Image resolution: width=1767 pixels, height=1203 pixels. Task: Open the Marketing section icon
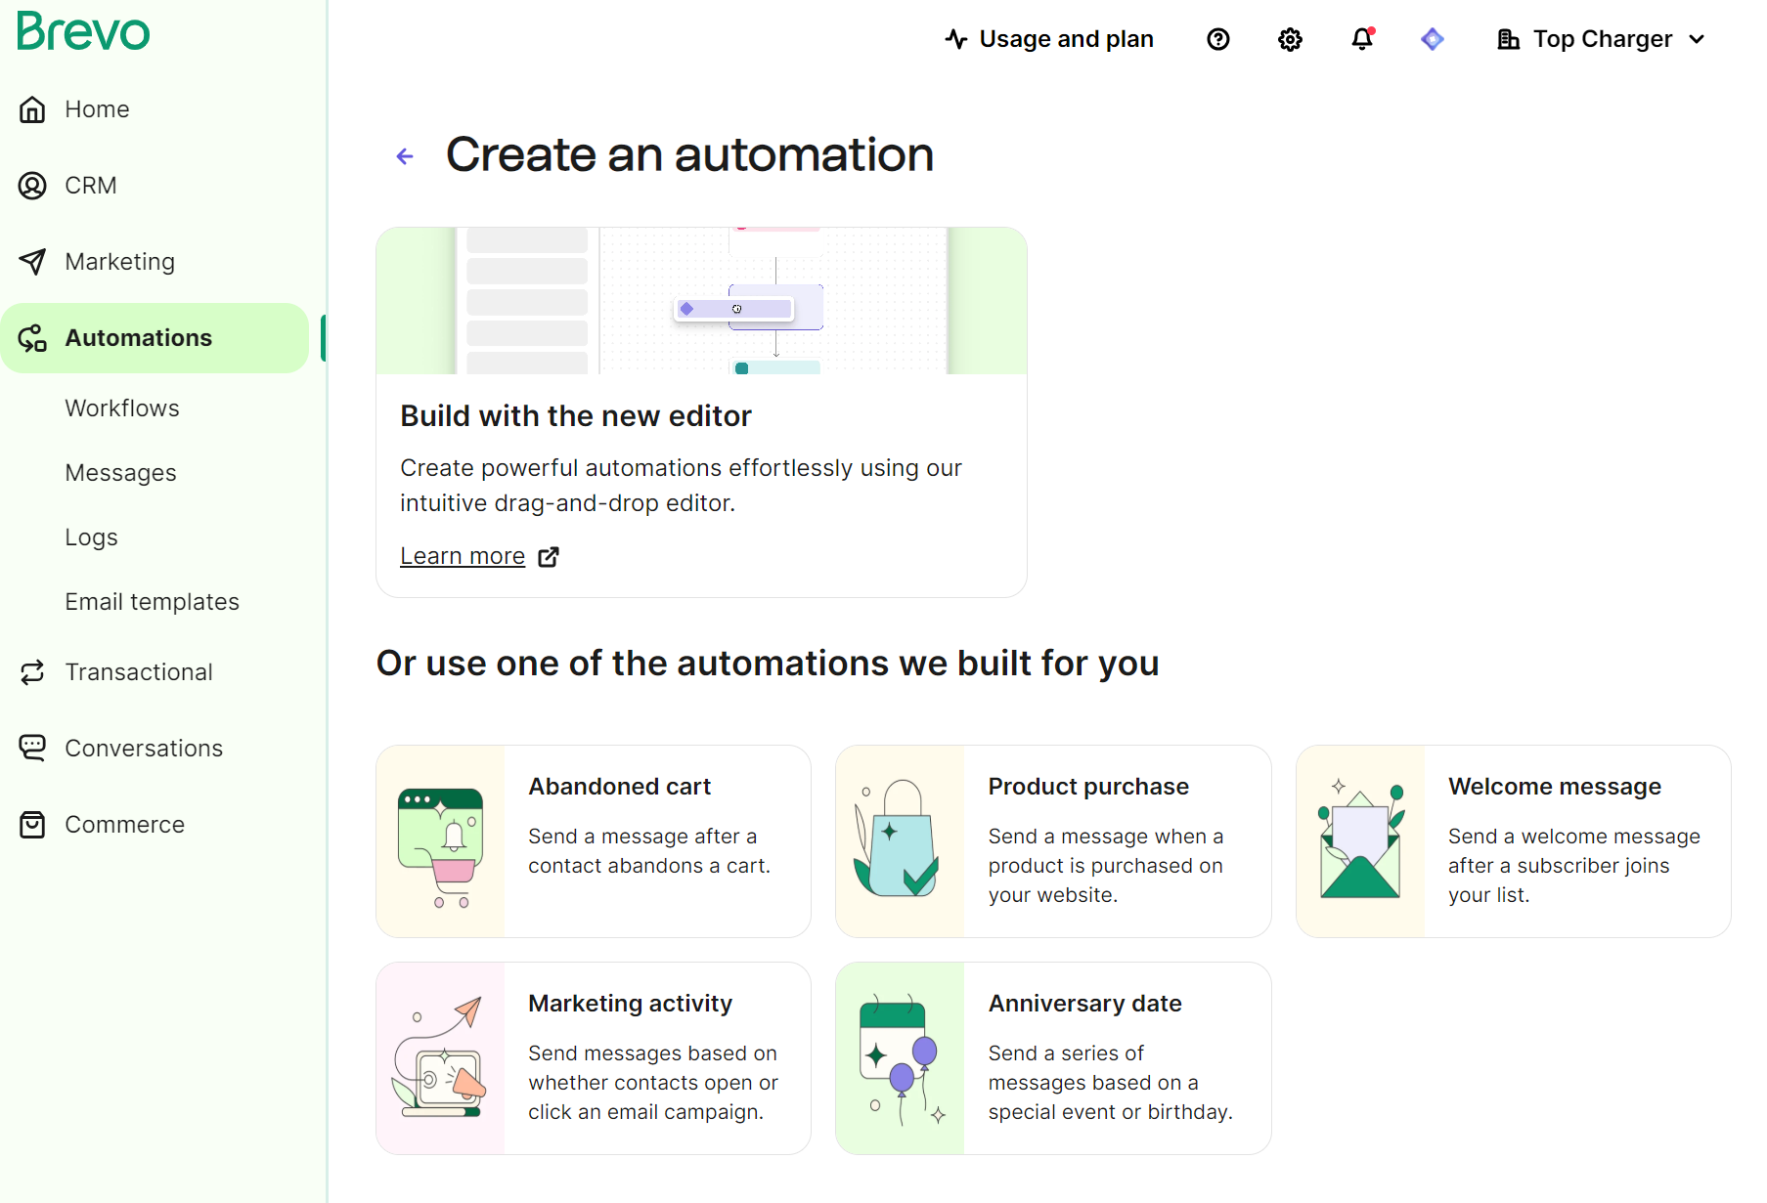click(x=32, y=261)
